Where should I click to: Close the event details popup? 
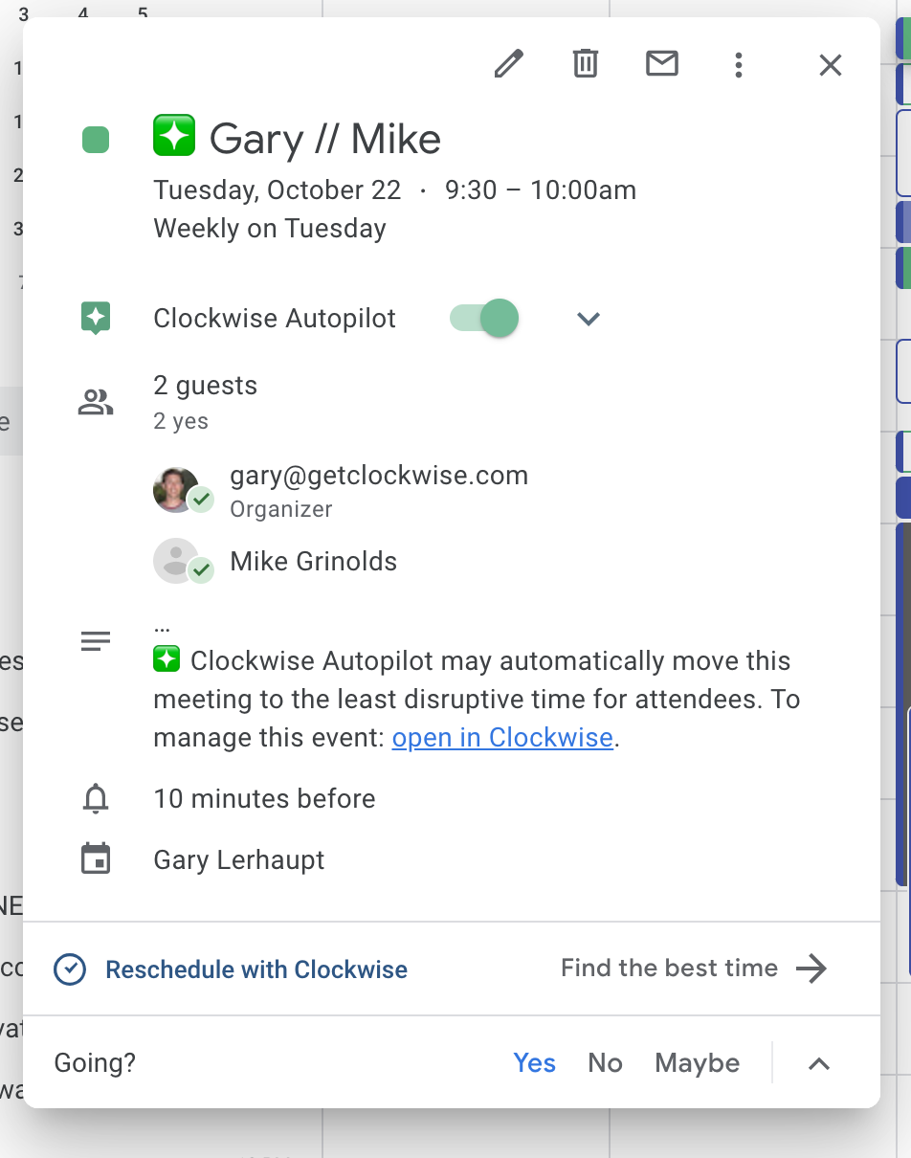831,65
